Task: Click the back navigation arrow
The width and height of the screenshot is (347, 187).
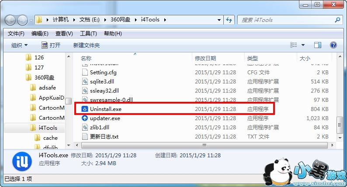Action: click(x=10, y=21)
